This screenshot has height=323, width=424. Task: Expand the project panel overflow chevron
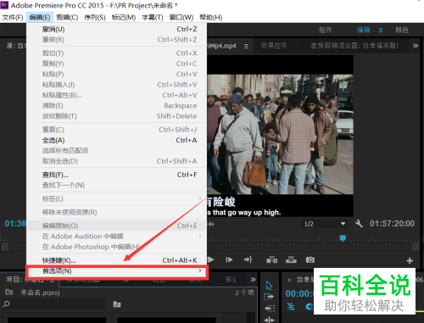pos(253,280)
